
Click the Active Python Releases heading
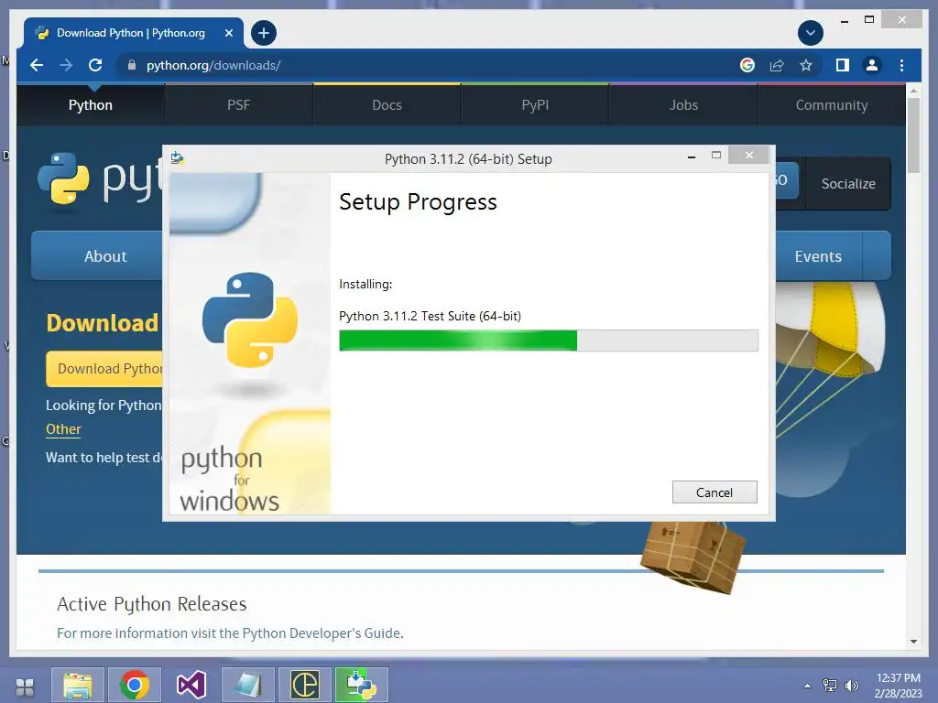tap(151, 604)
